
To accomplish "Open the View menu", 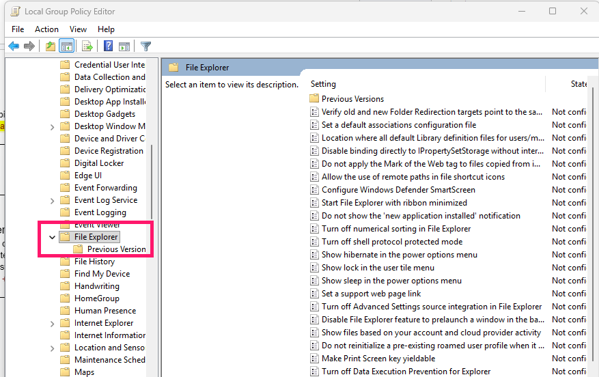I will [78, 29].
